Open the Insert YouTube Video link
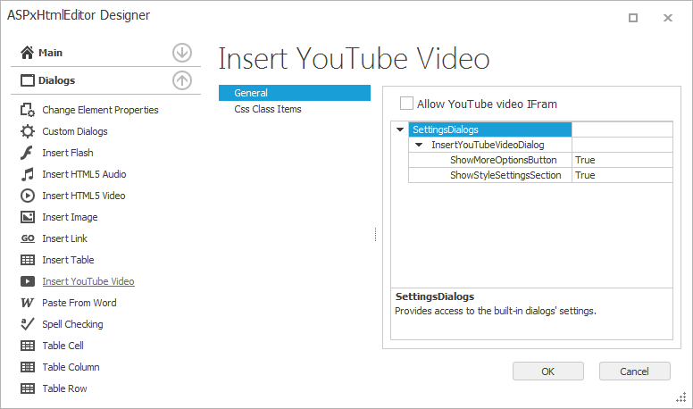Screen dimensions: 693x409 tap(88, 281)
